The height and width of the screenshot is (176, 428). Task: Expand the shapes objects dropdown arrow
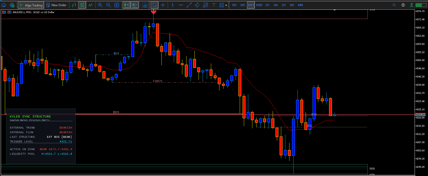pyautogui.click(x=226, y=5)
